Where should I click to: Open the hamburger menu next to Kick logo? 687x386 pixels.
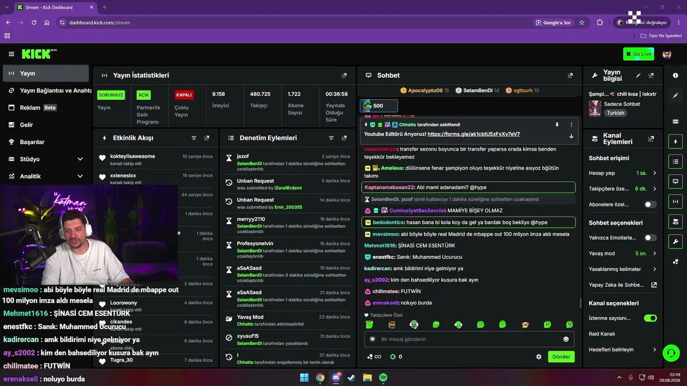coord(11,54)
